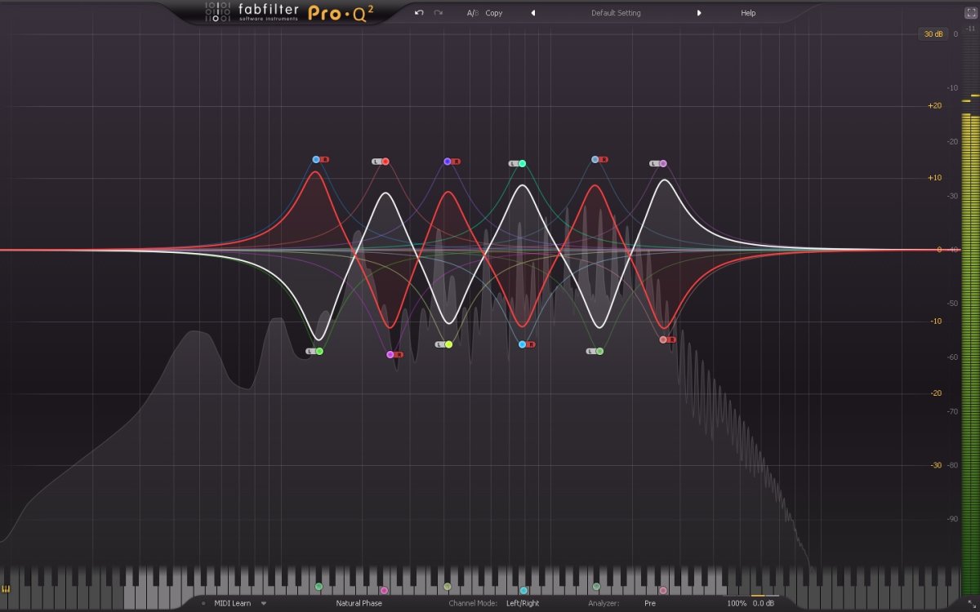Click the MIDI Learn button
Viewport: 980px width, 612px height.
point(232,603)
